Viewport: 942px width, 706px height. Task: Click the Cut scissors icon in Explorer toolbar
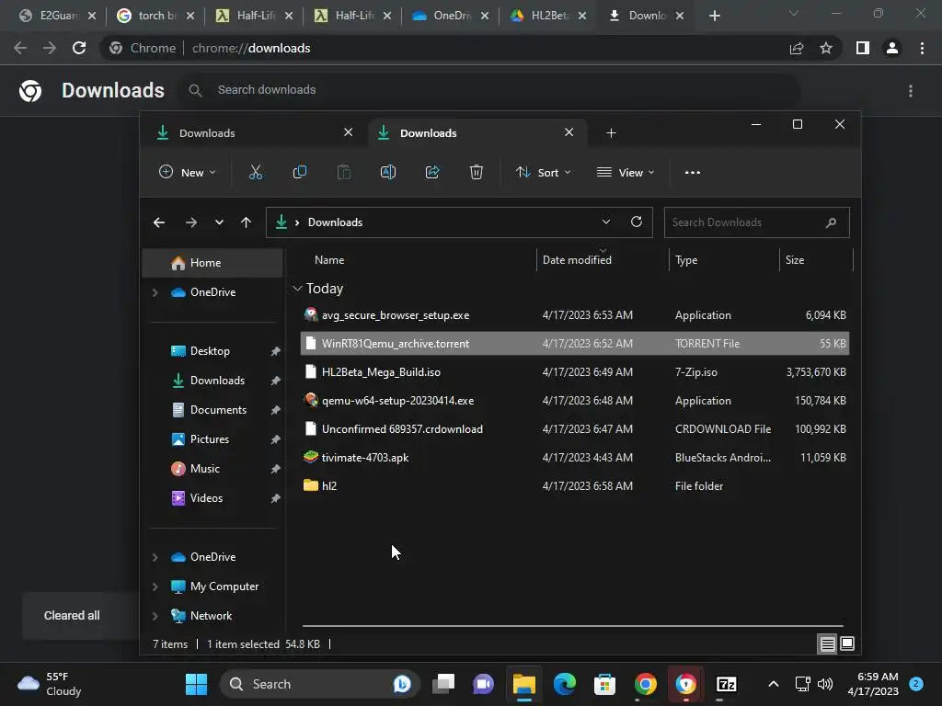(256, 172)
